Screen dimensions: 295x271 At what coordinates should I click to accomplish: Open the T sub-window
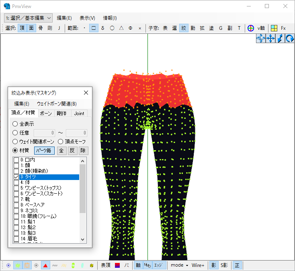click(x=239, y=28)
